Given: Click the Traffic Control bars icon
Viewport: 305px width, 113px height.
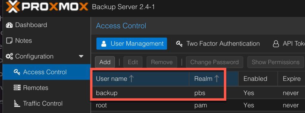Looking at the screenshot, I should click(17, 103).
